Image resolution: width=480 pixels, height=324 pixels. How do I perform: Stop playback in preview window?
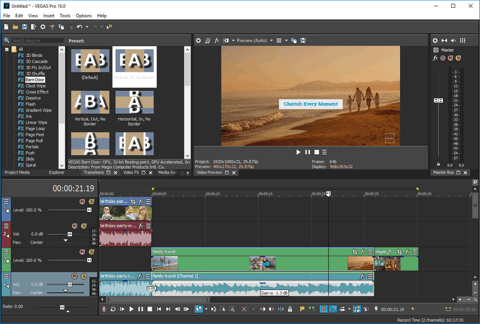(x=317, y=152)
